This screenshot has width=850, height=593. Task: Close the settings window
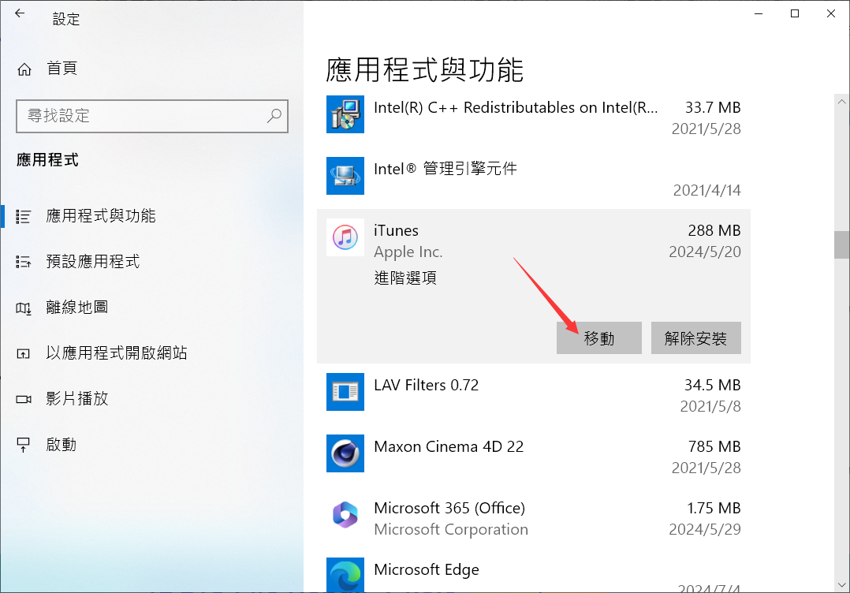[830, 13]
